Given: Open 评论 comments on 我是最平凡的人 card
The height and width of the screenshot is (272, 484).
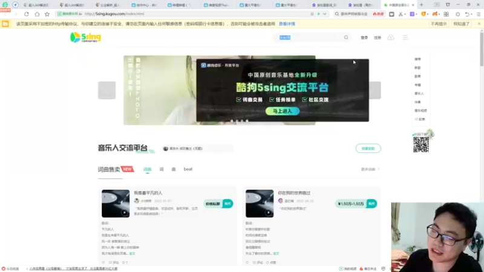Looking at the screenshot, I should click(114, 262).
